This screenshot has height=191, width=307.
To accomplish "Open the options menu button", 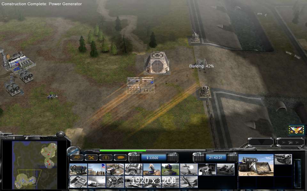I will click(x=77, y=158).
